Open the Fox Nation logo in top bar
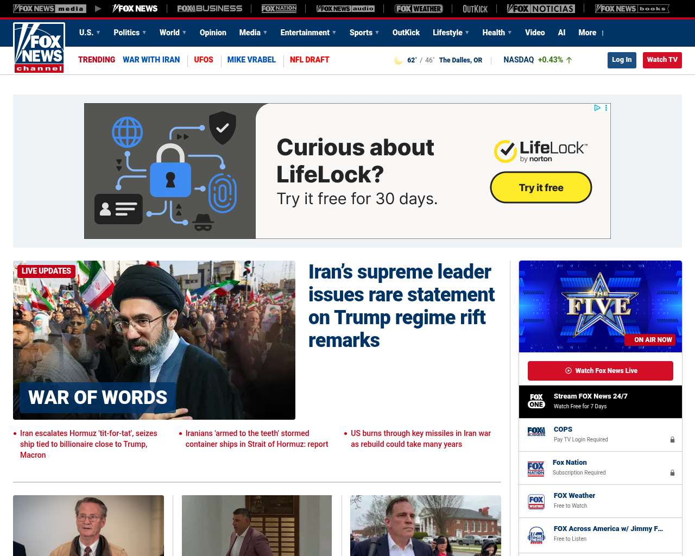This screenshot has width=695, height=556. tap(279, 9)
